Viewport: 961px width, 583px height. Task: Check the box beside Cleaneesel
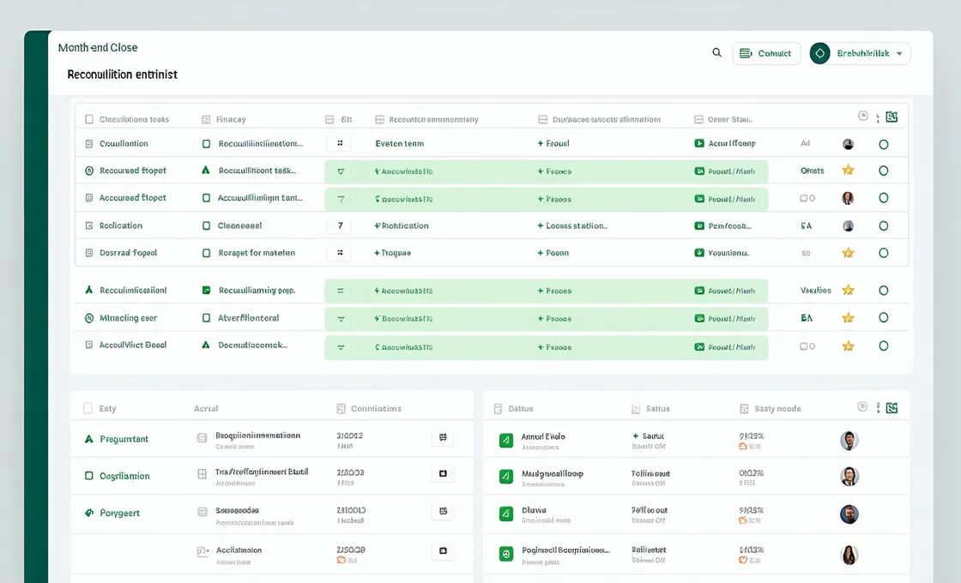pos(206,226)
